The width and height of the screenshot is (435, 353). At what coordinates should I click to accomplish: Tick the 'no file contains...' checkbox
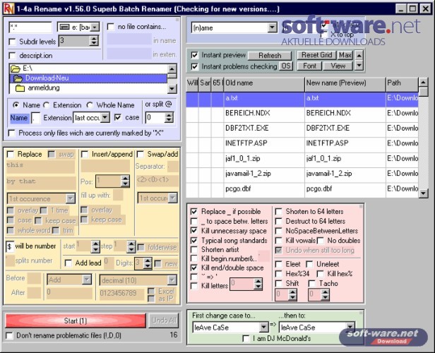click(x=110, y=27)
